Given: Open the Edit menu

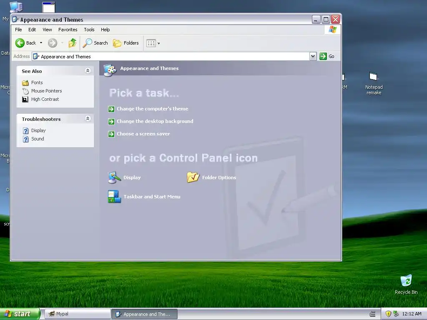Looking at the screenshot, I should [32, 30].
